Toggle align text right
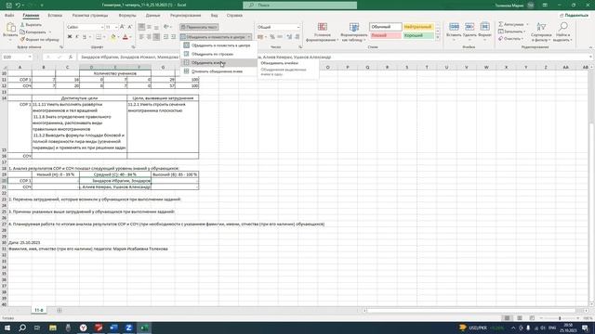Image resolution: width=595 pixels, height=334 pixels. 156,37
